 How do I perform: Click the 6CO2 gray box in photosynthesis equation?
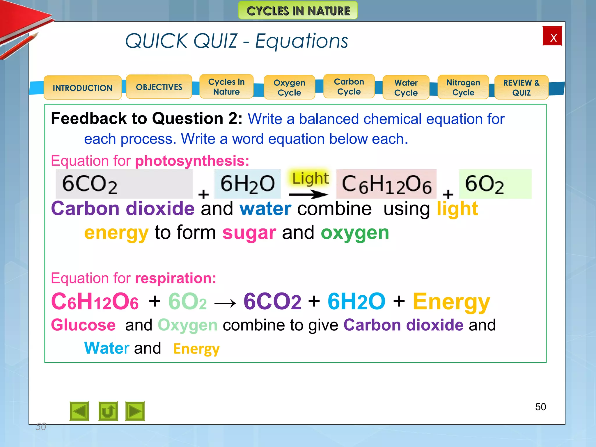pyautogui.click(x=124, y=184)
